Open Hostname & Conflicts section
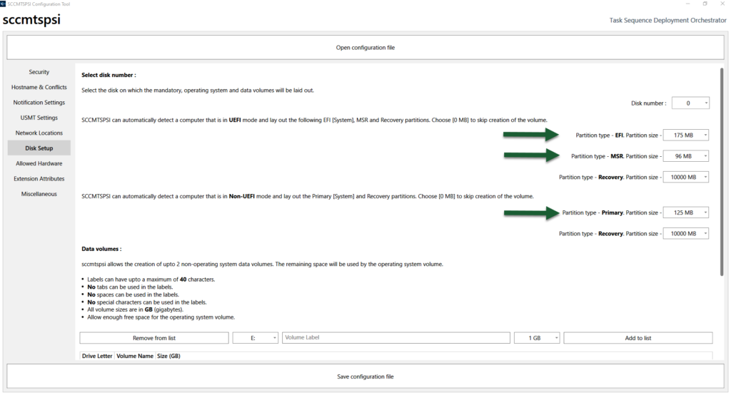 pyautogui.click(x=39, y=87)
